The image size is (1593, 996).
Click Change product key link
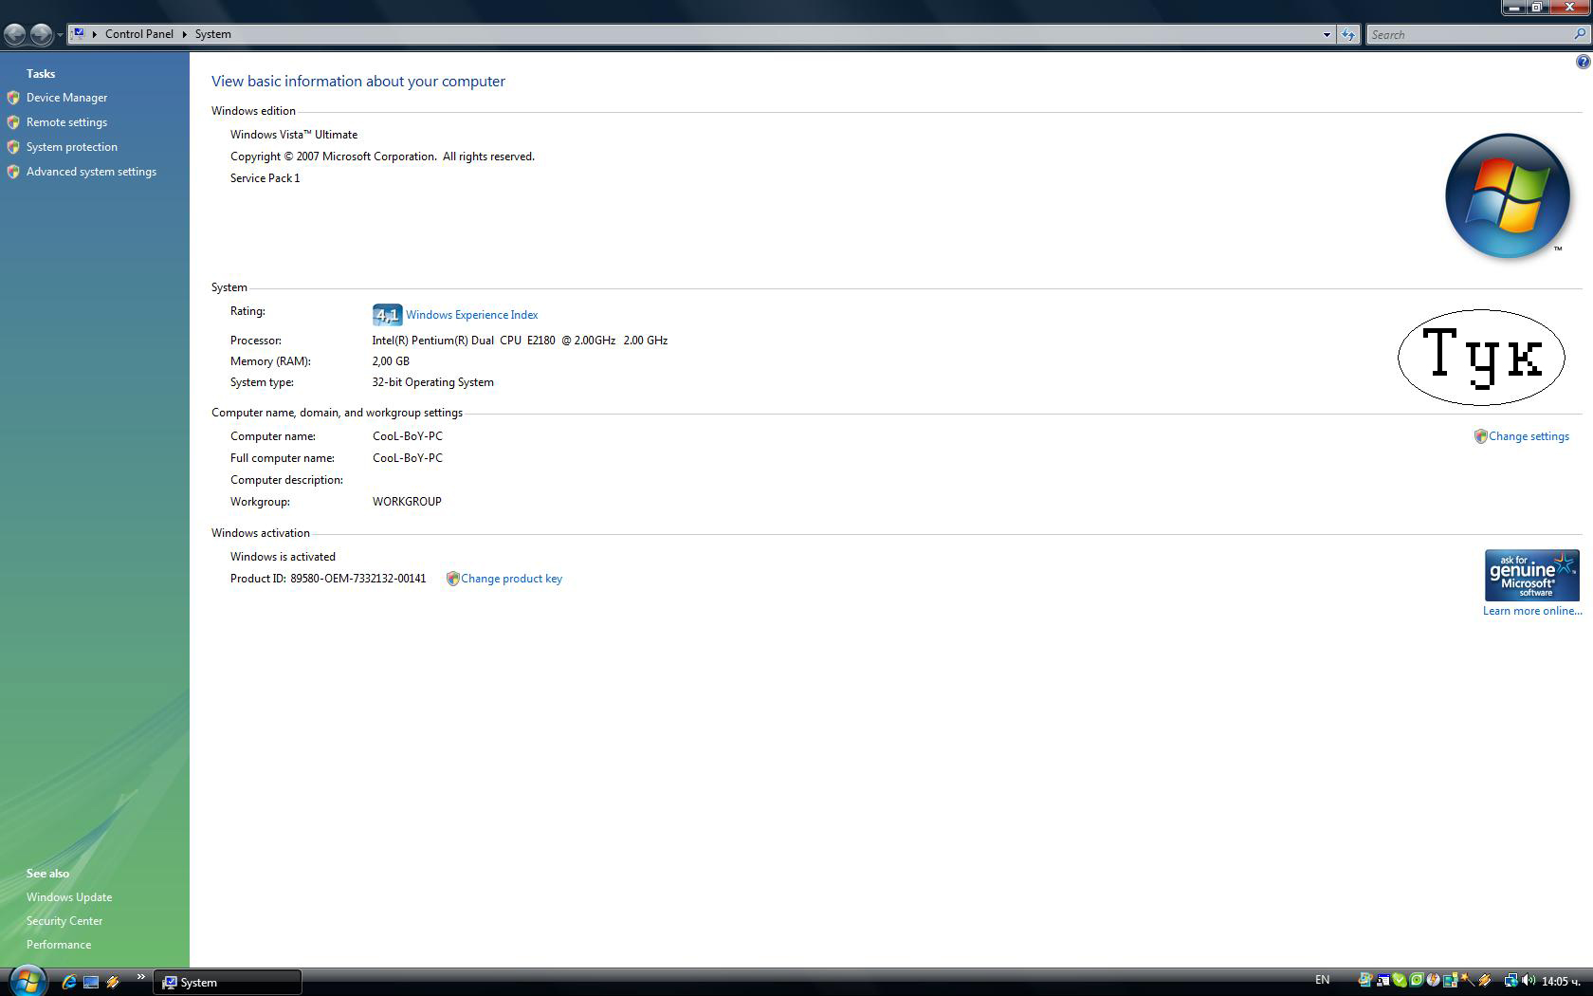[x=511, y=579]
